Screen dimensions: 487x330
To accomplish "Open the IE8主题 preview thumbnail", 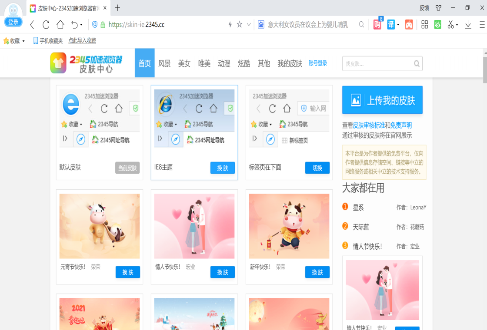I will [194, 118].
